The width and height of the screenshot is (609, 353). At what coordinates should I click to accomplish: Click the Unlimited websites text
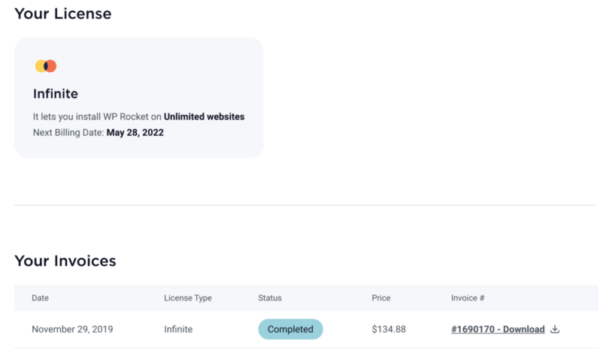click(x=204, y=116)
